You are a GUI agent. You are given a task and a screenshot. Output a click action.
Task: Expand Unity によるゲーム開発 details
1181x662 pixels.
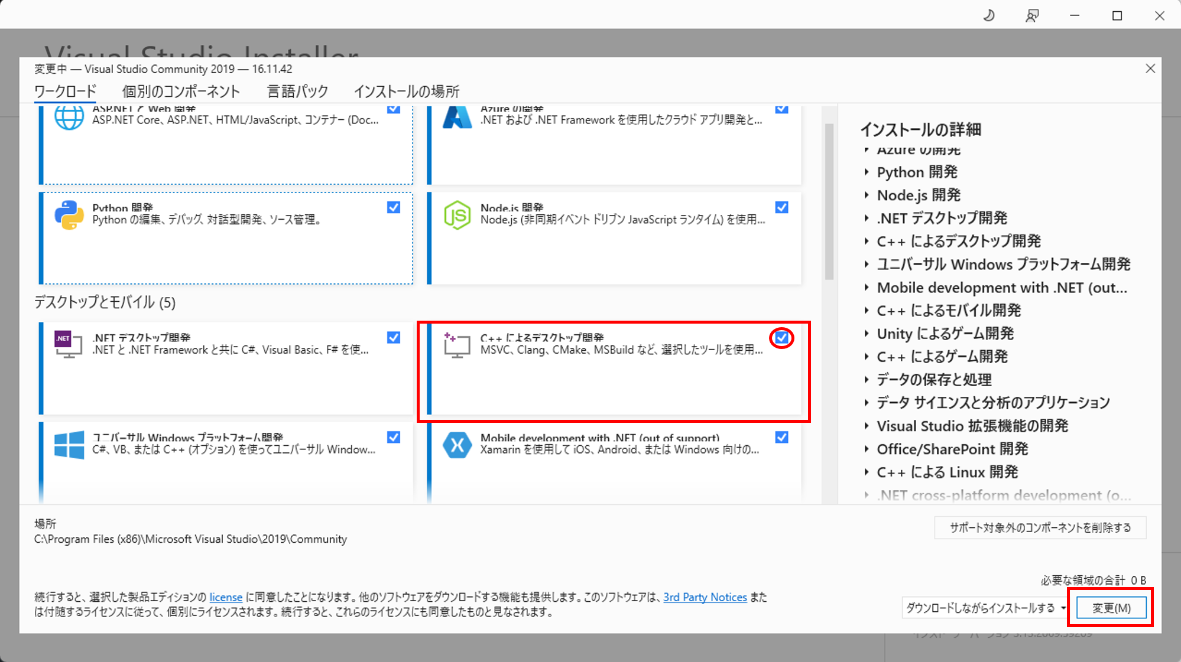pos(867,334)
